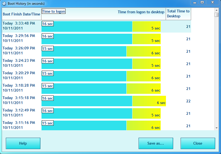Click Time to logon header label
This screenshot has width=221, height=154.
click(54, 11)
